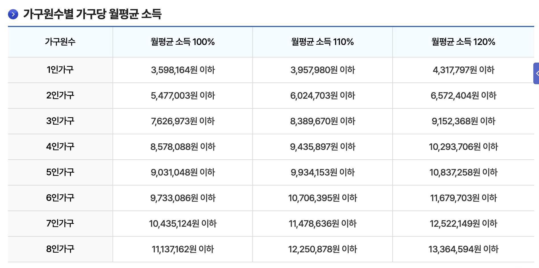Click cell 12,522,149원 이하
The image size is (539, 268).
pos(463,224)
